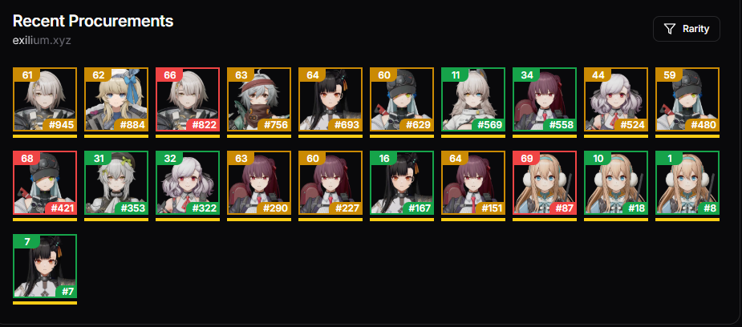
Task: Open the Rarity filter dropdown
Action: [x=686, y=29]
